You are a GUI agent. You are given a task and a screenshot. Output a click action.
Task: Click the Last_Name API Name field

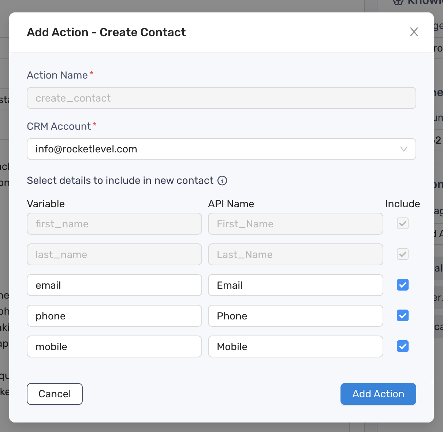(x=295, y=254)
